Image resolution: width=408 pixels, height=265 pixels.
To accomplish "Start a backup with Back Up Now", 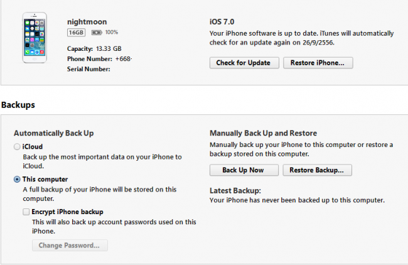I will [x=243, y=170].
